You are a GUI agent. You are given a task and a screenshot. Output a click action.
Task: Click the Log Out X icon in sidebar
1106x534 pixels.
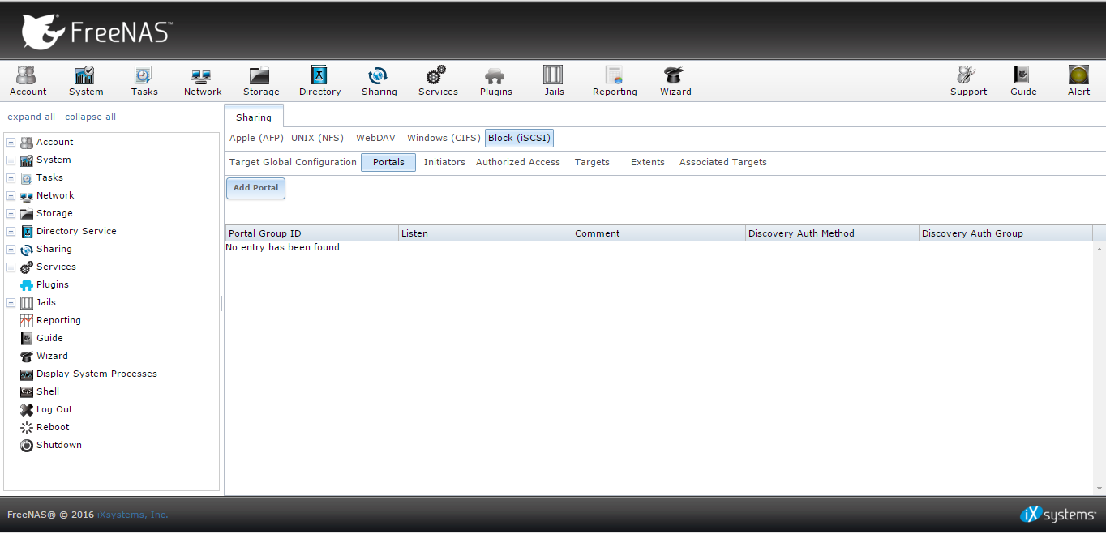[x=27, y=409]
